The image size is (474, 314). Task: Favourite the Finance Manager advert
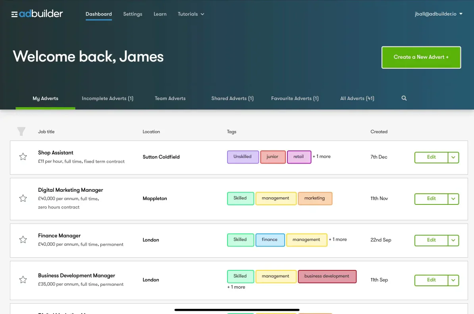tap(23, 240)
